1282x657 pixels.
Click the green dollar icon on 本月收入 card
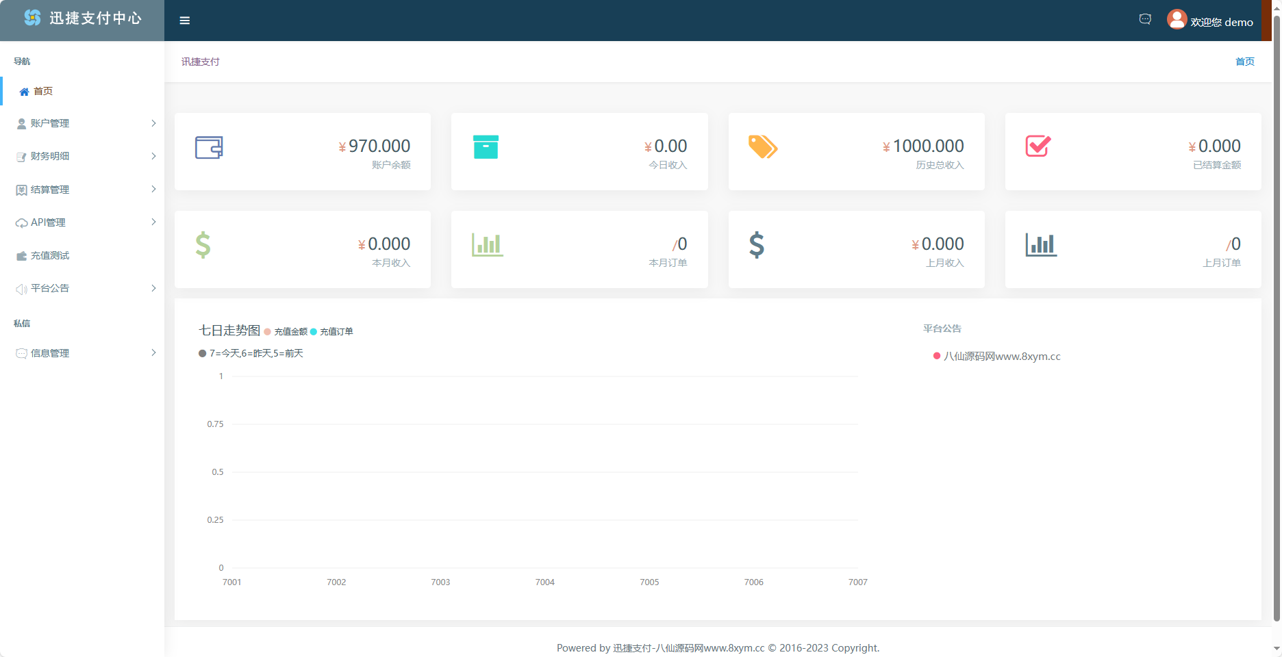pos(203,245)
